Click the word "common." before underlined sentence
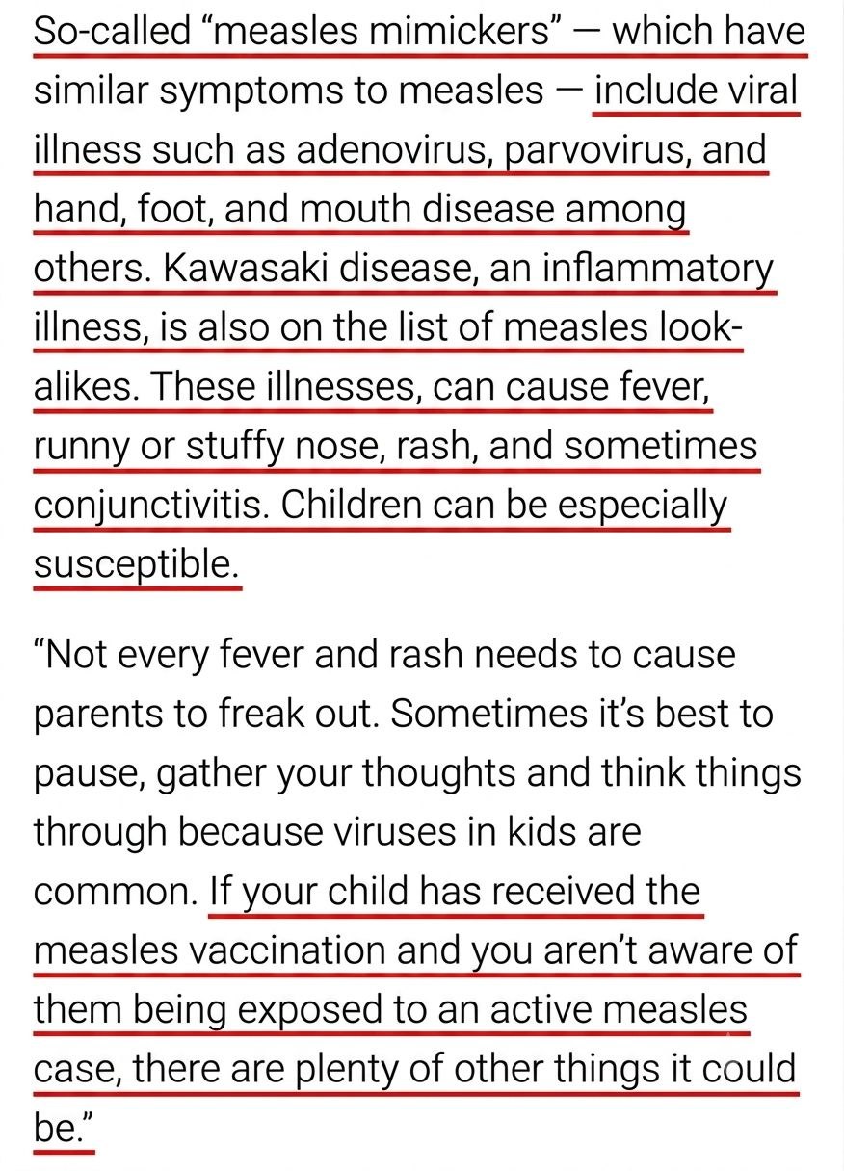 click(115, 891)
